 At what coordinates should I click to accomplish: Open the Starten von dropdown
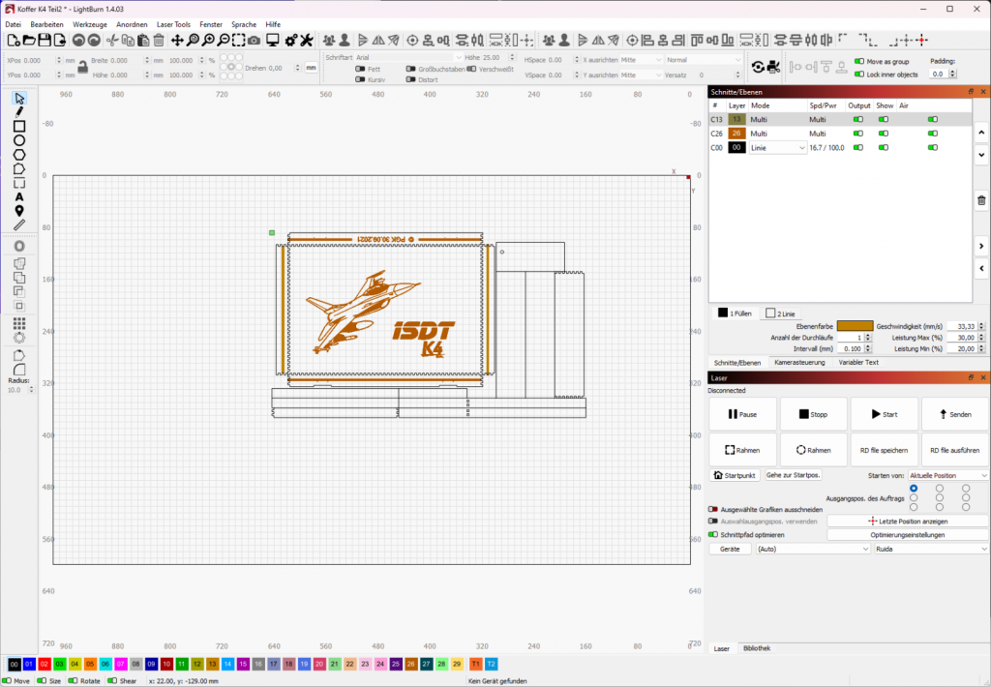(947, 475)
